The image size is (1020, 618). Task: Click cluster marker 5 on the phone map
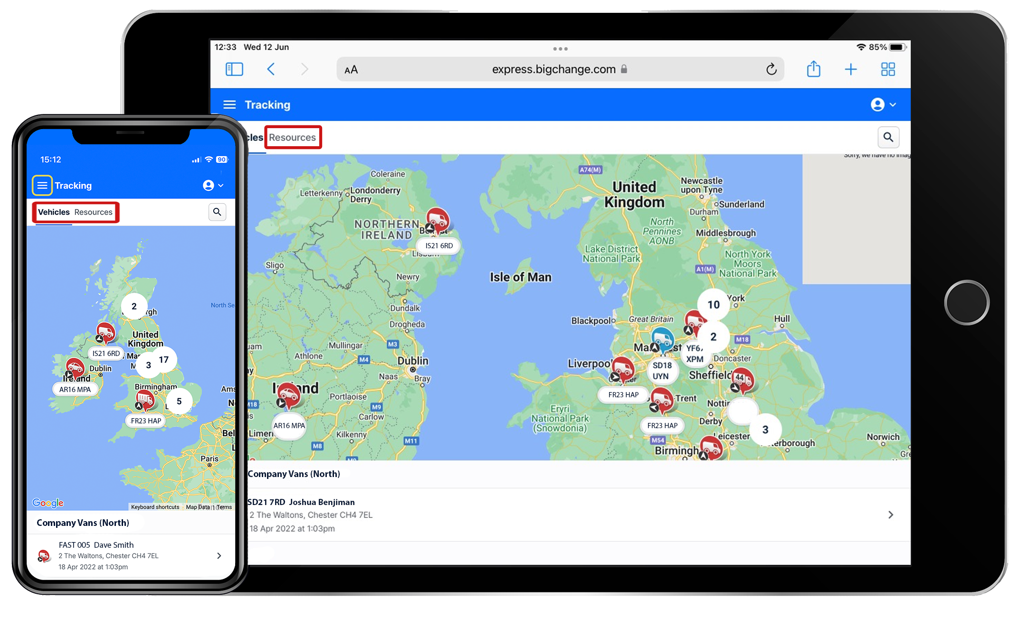[x=179, y=401]
